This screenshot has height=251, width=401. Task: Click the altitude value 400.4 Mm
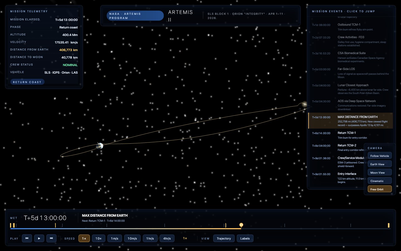point(70,35)
